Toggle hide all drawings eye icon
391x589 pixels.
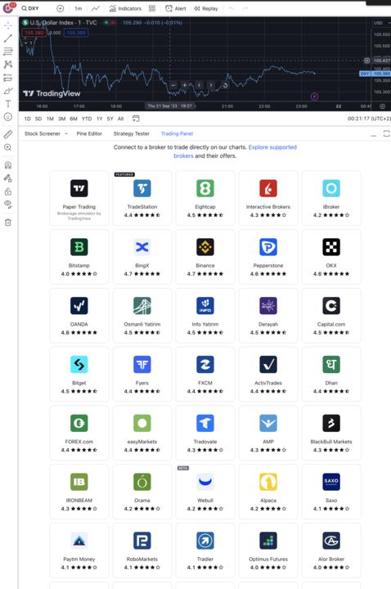click(8, 205)
